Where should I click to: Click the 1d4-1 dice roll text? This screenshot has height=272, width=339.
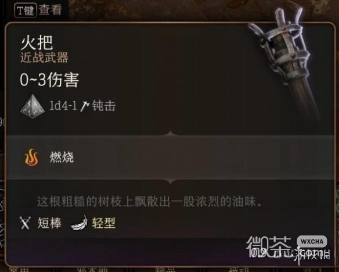click(63, 106)
